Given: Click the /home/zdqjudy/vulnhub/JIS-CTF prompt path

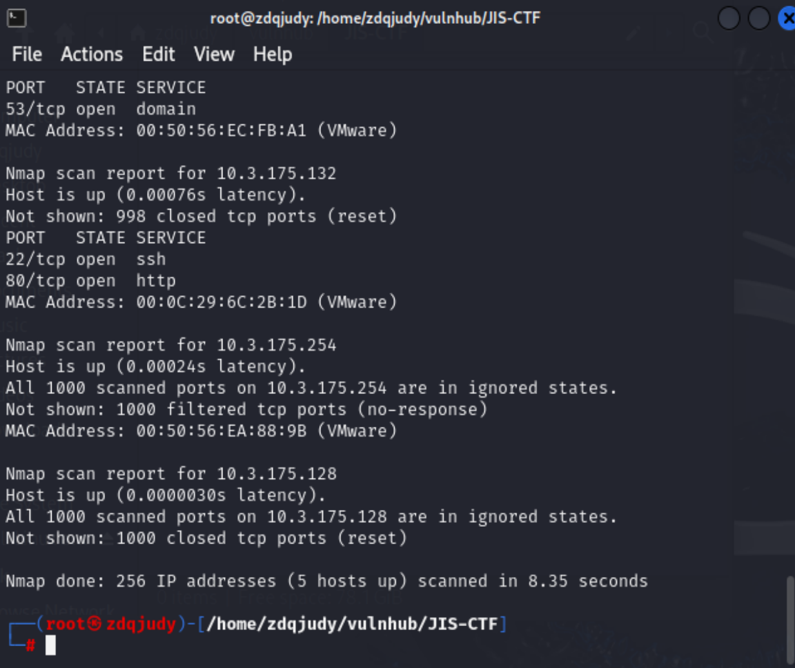Looking at the screenshot, I should coord(352,624).
